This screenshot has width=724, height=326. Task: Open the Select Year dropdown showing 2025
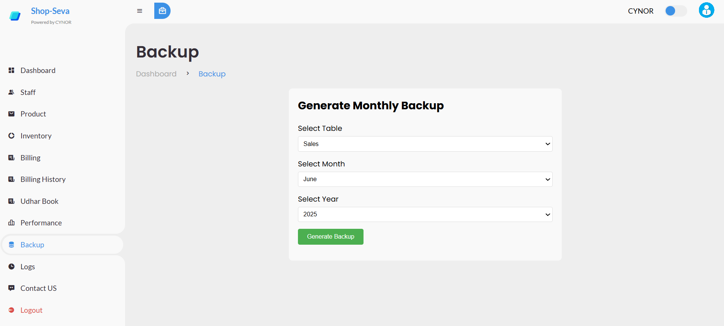425,214
